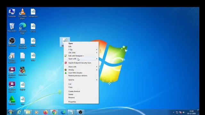This screenshot has height=115, width=205.
Task: Select the green Smadav desktop shortcut
Action: click(12, 101)
